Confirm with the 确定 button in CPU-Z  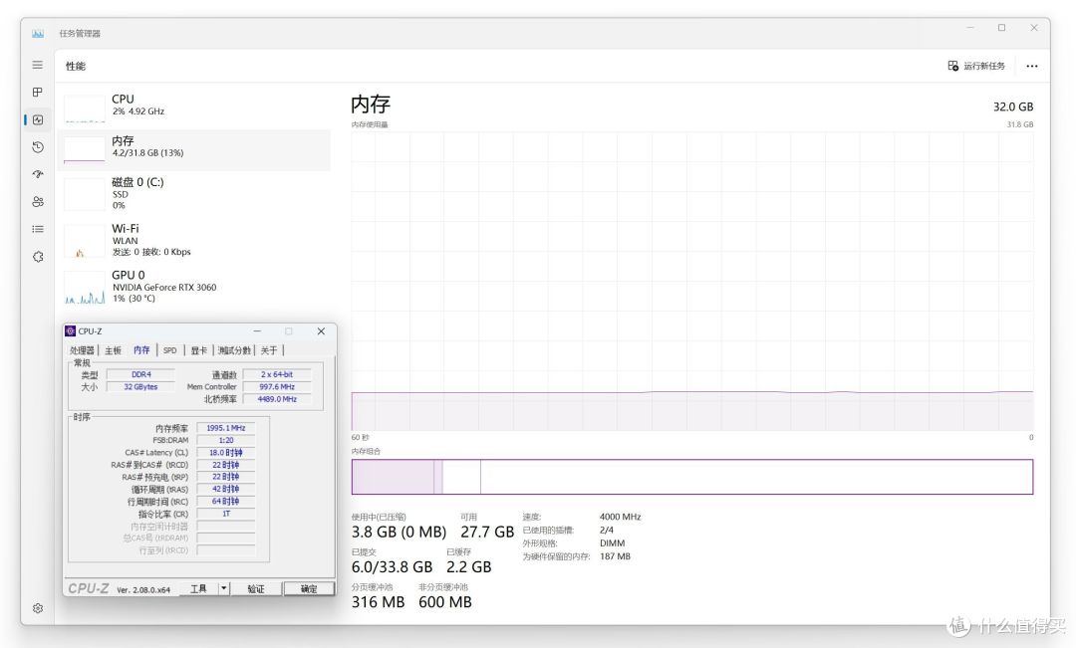click(x=308, y=587)
